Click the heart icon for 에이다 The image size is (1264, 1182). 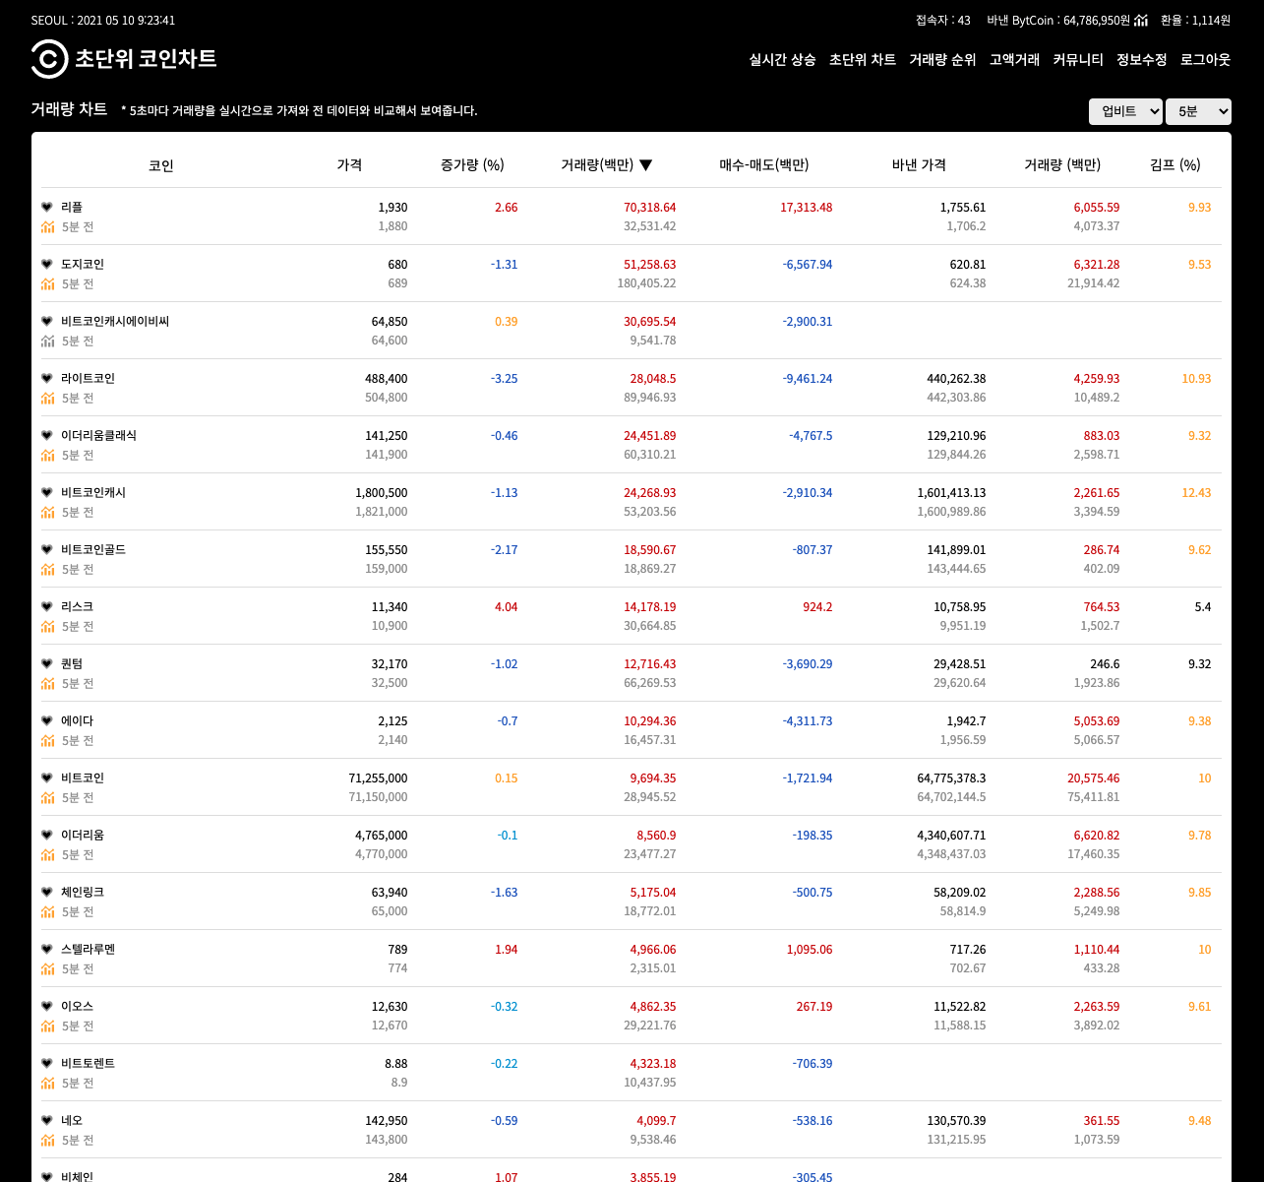47,720
